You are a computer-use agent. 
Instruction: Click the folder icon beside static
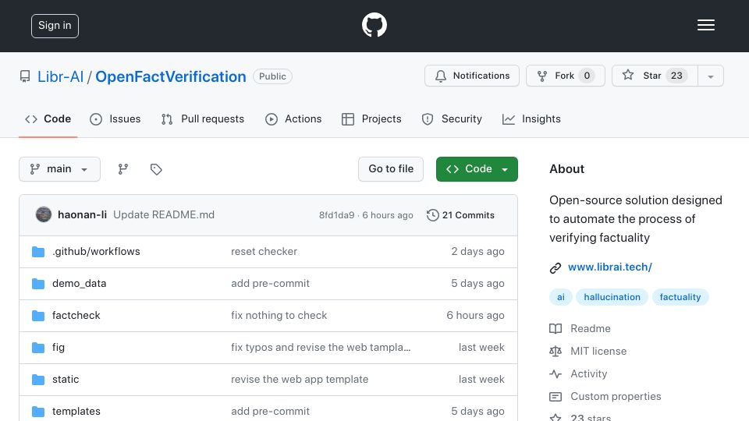[x=38, y=380]
